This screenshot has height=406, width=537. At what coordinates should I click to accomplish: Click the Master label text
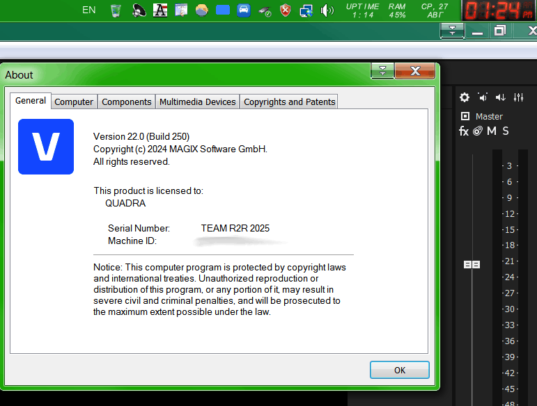point(489,117)
